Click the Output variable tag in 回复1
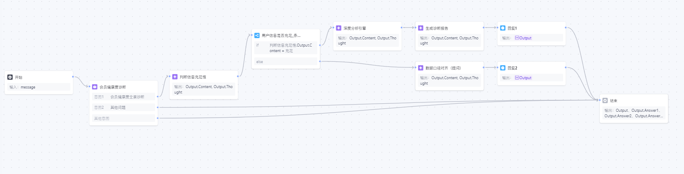The height and width of the screenshot is (174, 684). 523,38
